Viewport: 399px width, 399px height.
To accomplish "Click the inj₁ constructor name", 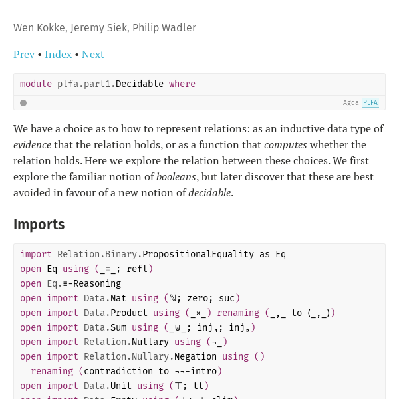I will pos(207,327).
